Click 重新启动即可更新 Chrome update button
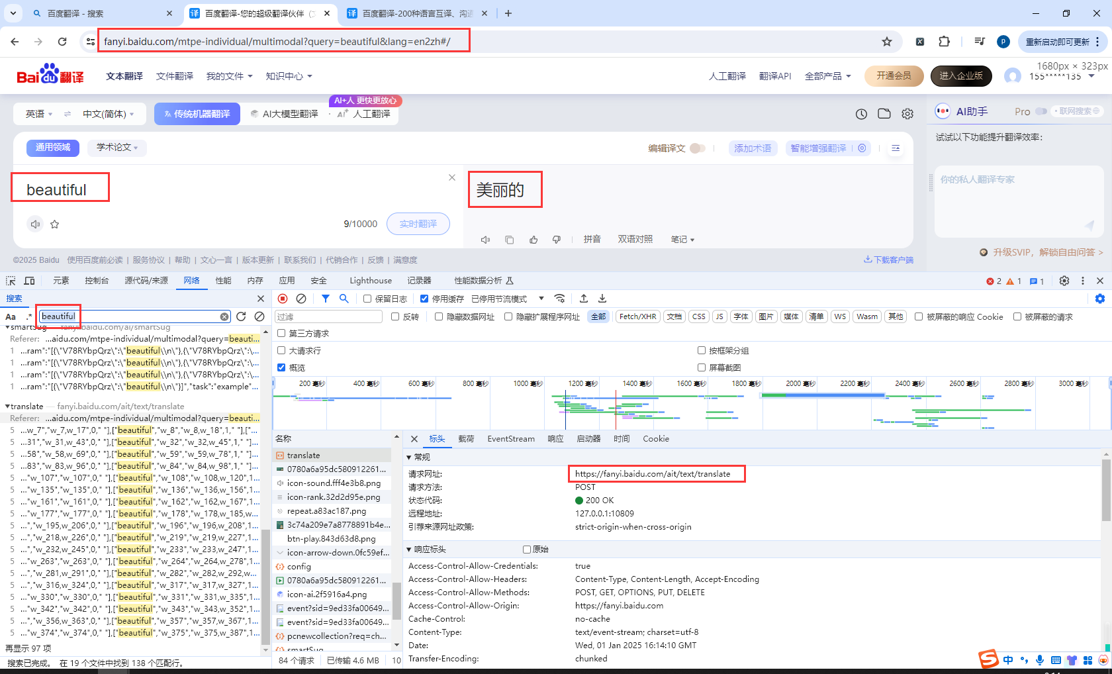The width and height of the screenshot is (1112, 674). (1062, 42)
